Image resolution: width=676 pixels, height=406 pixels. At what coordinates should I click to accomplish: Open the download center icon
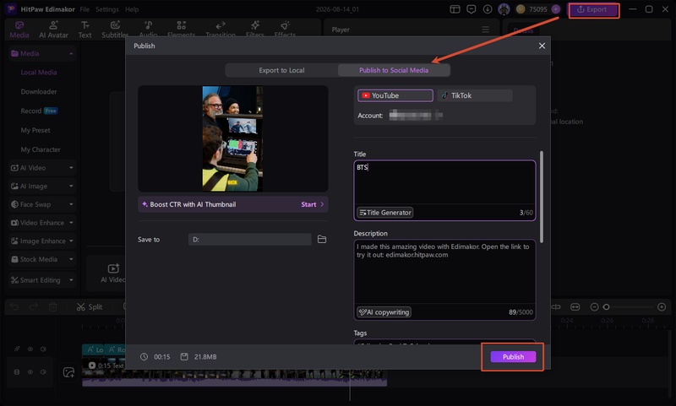pos(488,9)
